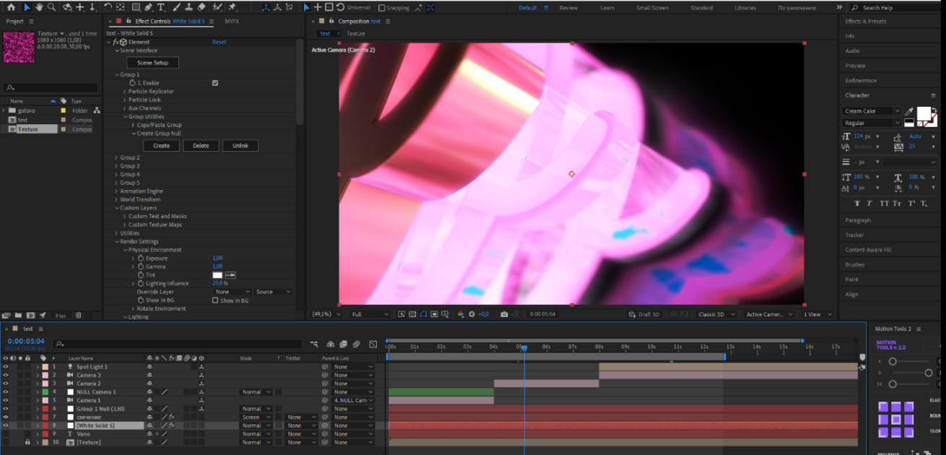Choose the Pen tool
Screen dimensions: 946x455
click(x=148, y=7)
